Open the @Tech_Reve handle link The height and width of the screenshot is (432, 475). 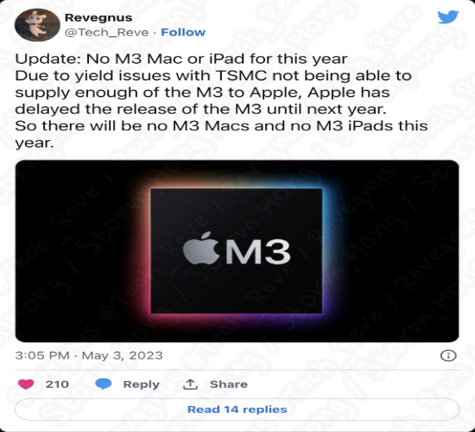(106, 33)
